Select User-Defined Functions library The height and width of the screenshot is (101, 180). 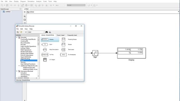[x=28, y=64]
